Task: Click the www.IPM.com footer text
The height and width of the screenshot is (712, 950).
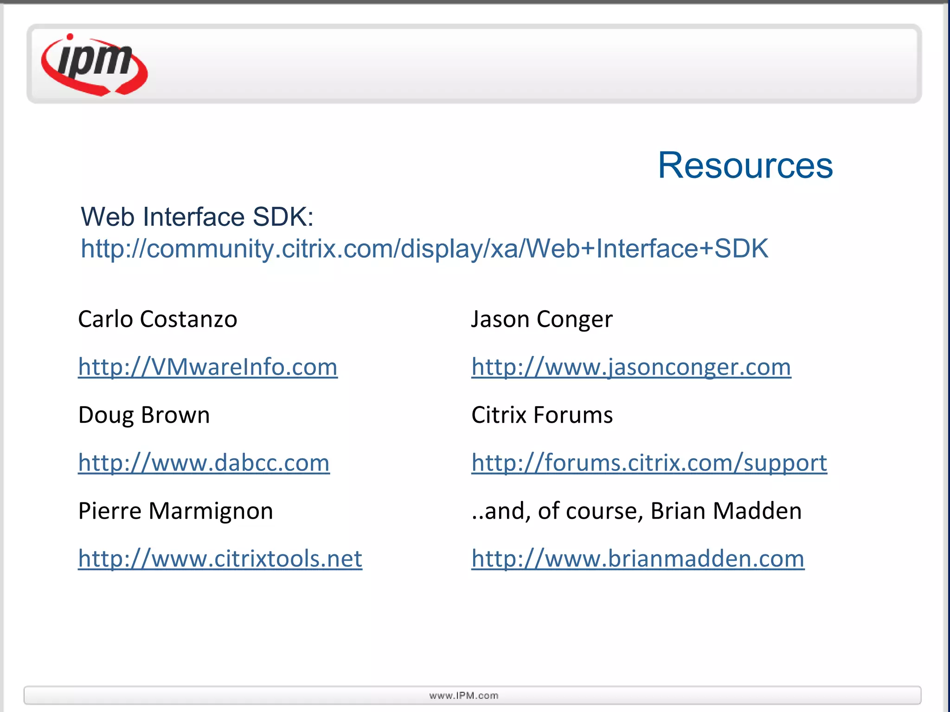Action: coord(464,696)
